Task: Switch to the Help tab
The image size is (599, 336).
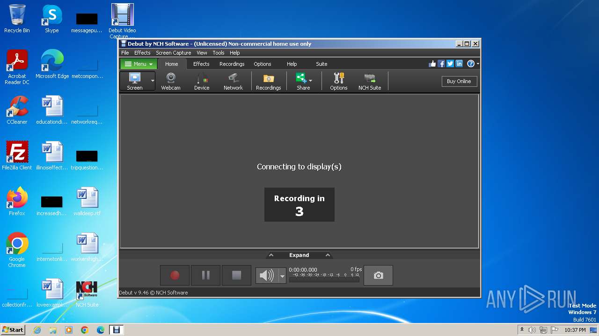Action: pos(292,64)
